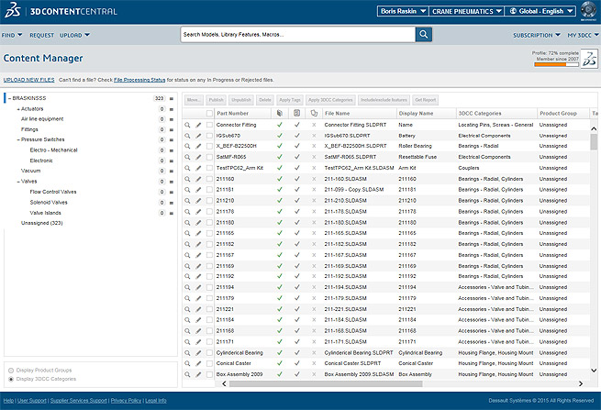601x410 pixels.
Task: Click the magnifier icon for Cylindrical Bearing
Action: click(187, 352)
